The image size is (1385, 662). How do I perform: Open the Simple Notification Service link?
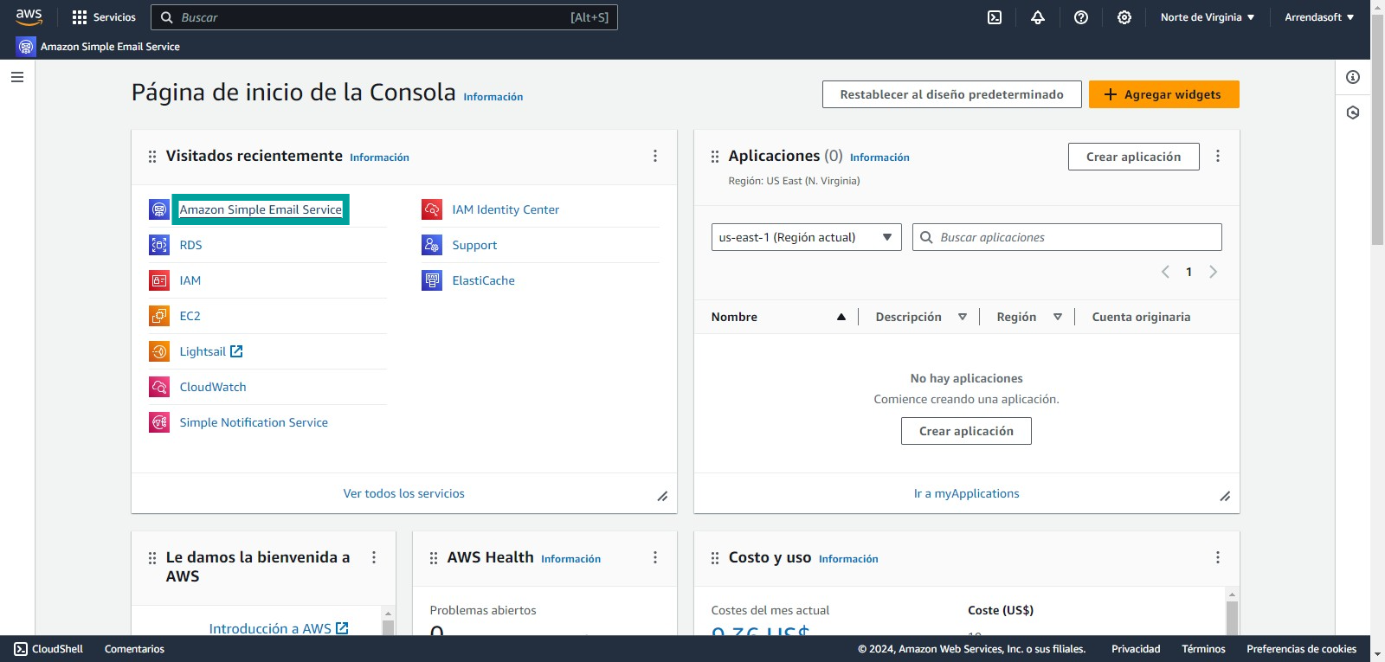pyautogui.click(x=254, y=422)
